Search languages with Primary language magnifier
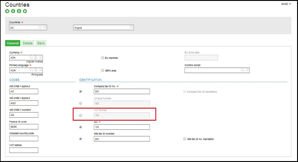 tap(31, 70)
